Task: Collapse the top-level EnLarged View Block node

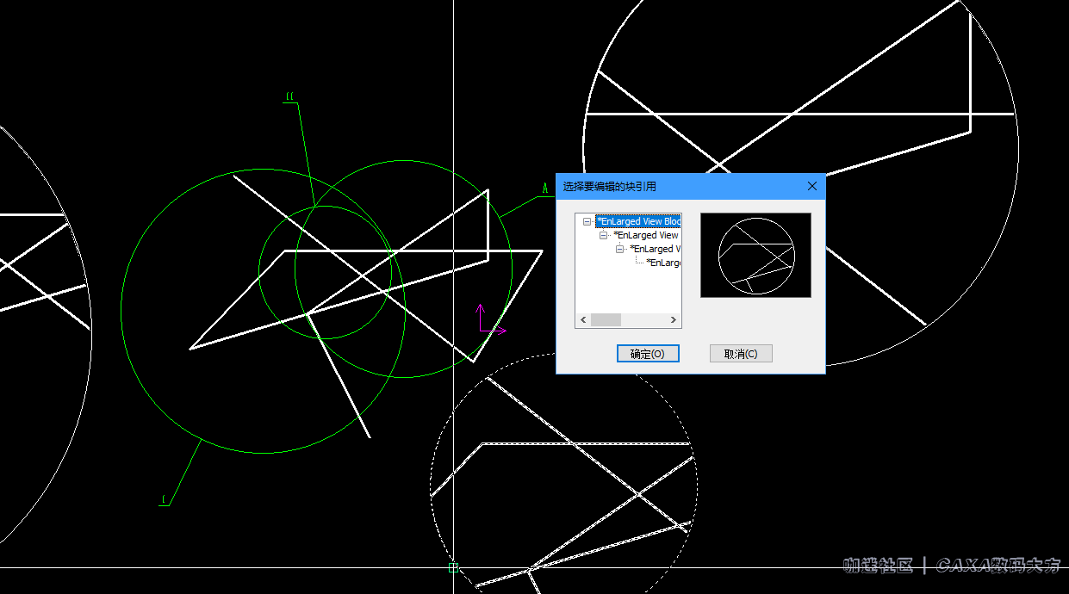Action: click(587, 221)
